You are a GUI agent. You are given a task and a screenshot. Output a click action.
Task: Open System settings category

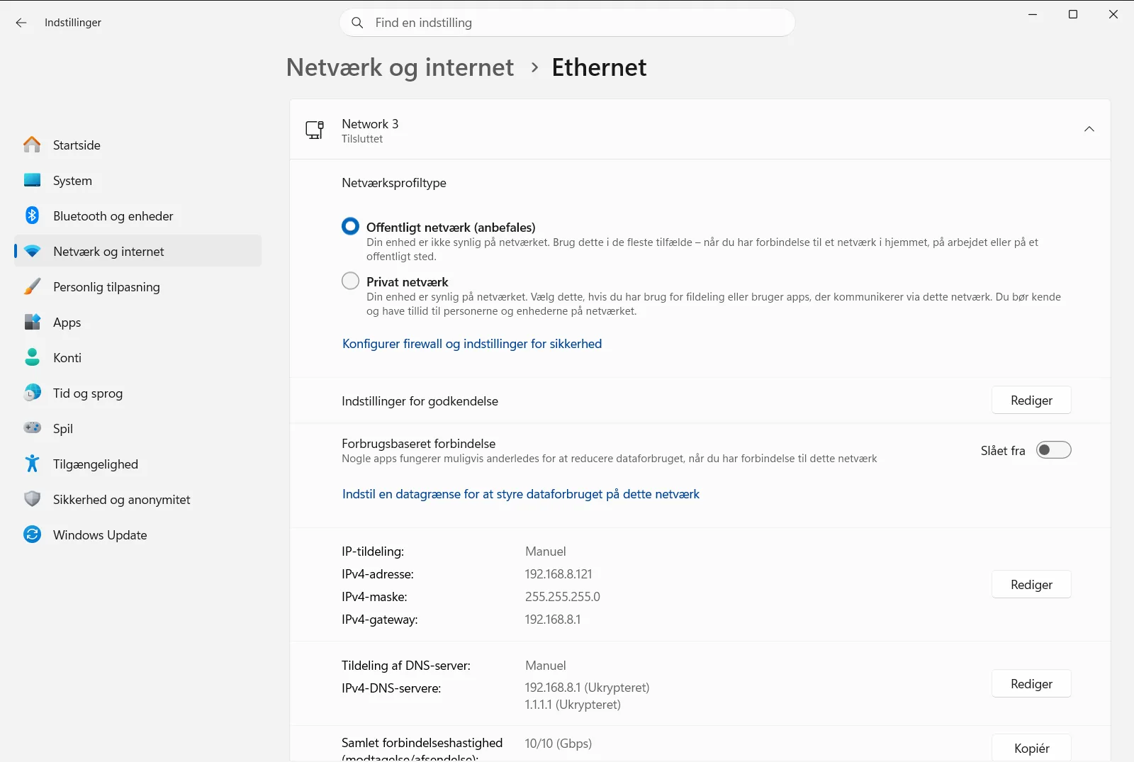pyautogui.click(x=138, y=180)
